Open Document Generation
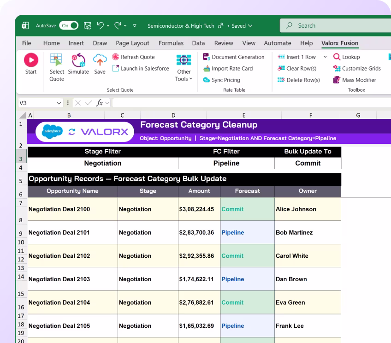 point(234,57)
